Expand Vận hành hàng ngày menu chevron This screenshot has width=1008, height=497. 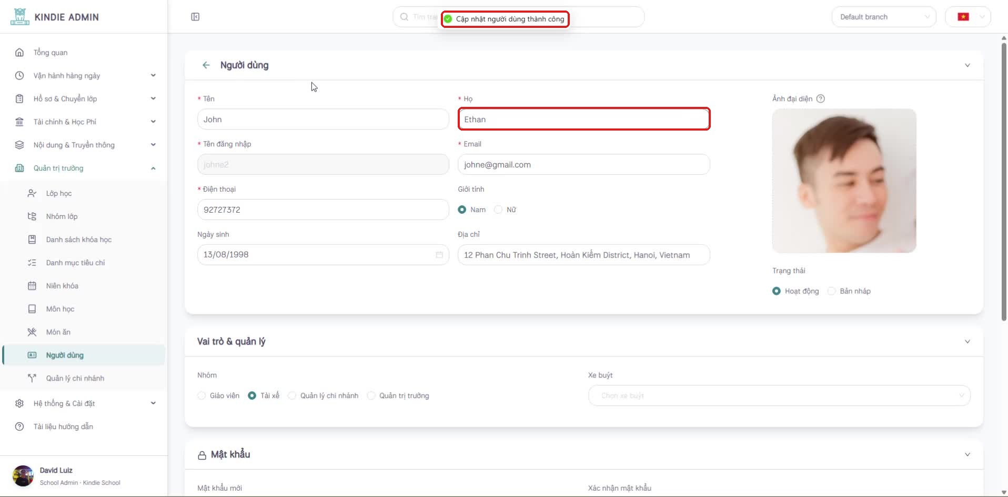(x=153, y=75)
